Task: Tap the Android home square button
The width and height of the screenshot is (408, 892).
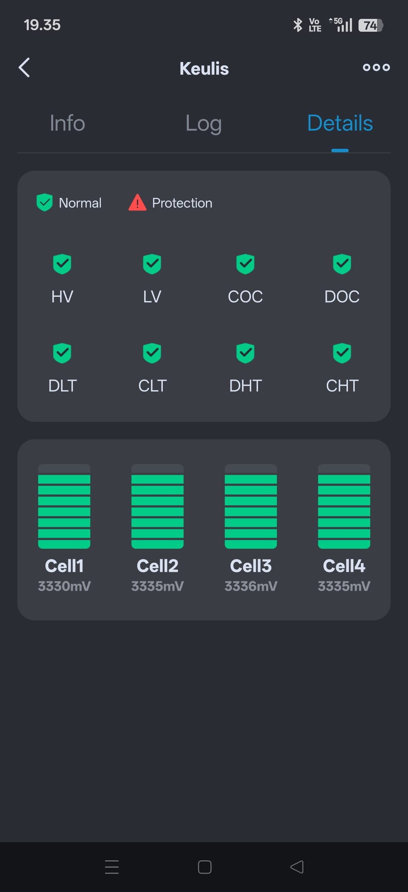Action: [205, 867]
